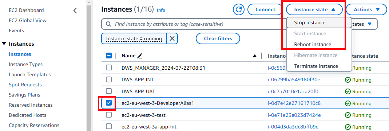Open the Actions dropdown
The image size is (389, 131).
pos(366,10)
